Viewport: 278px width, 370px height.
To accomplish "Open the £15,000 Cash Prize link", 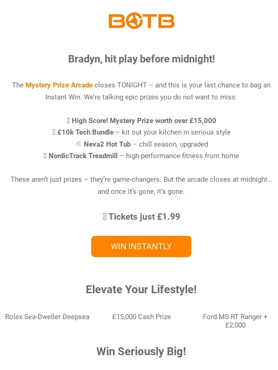I will pos(141,317).
